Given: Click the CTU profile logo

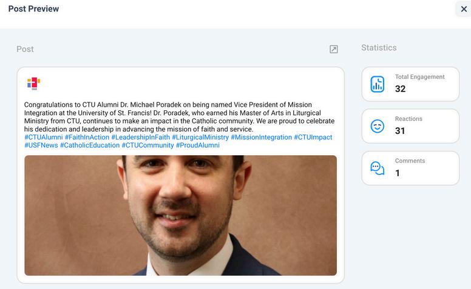Looking at the screenshot, I should coord(33,84).
